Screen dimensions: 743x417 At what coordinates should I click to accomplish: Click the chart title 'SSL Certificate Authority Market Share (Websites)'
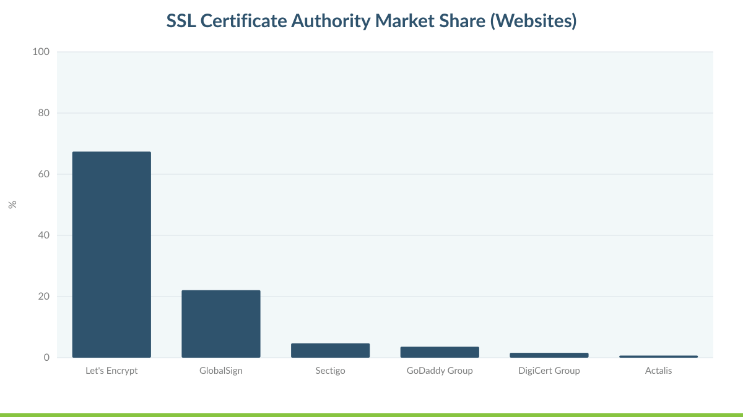[x=371, y=21]
